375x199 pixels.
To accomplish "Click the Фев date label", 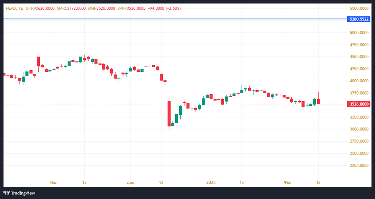I will 288,182.
